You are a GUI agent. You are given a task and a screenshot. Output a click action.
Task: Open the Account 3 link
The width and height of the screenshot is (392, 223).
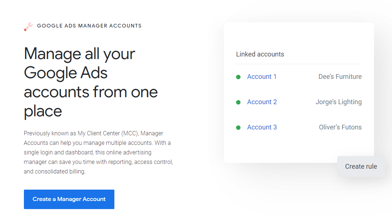click(x=262, y=127)
